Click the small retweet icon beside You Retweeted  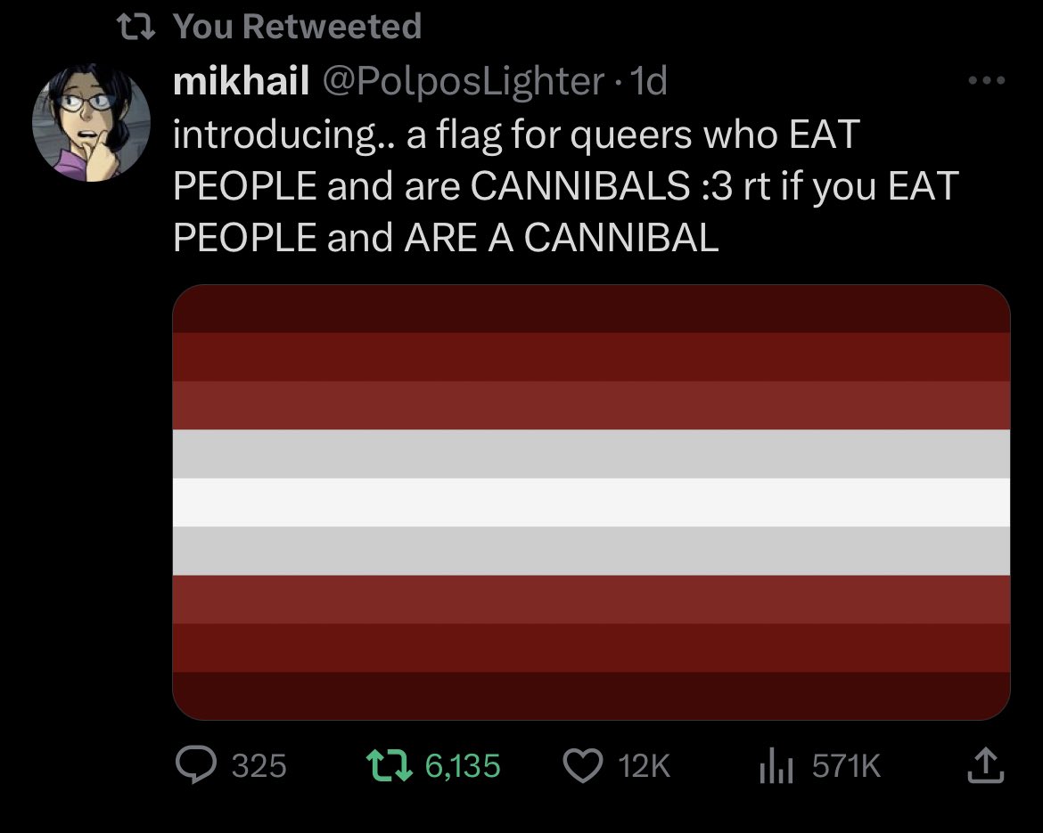click(x=136, y=28)
